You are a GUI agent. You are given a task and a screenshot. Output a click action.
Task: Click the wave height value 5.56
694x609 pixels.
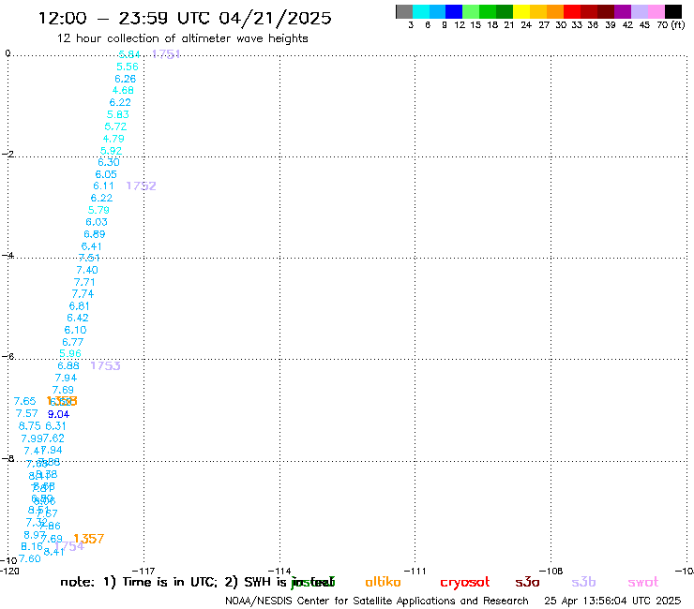pyautogui.click(x=128, y=67)
